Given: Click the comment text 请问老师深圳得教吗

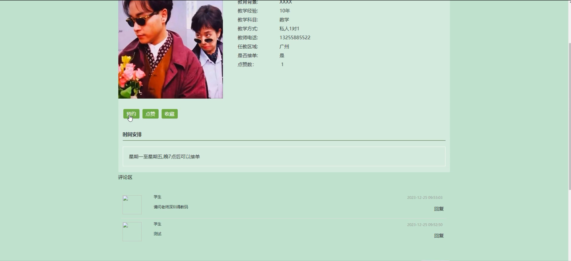Looking at the screenshot, I should [x=171, y=207].
